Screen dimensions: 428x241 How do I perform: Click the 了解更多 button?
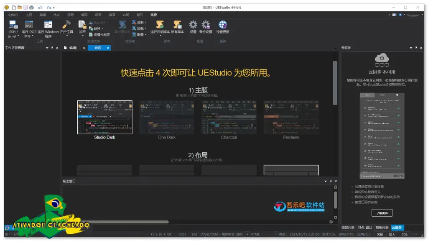(382, 213)
